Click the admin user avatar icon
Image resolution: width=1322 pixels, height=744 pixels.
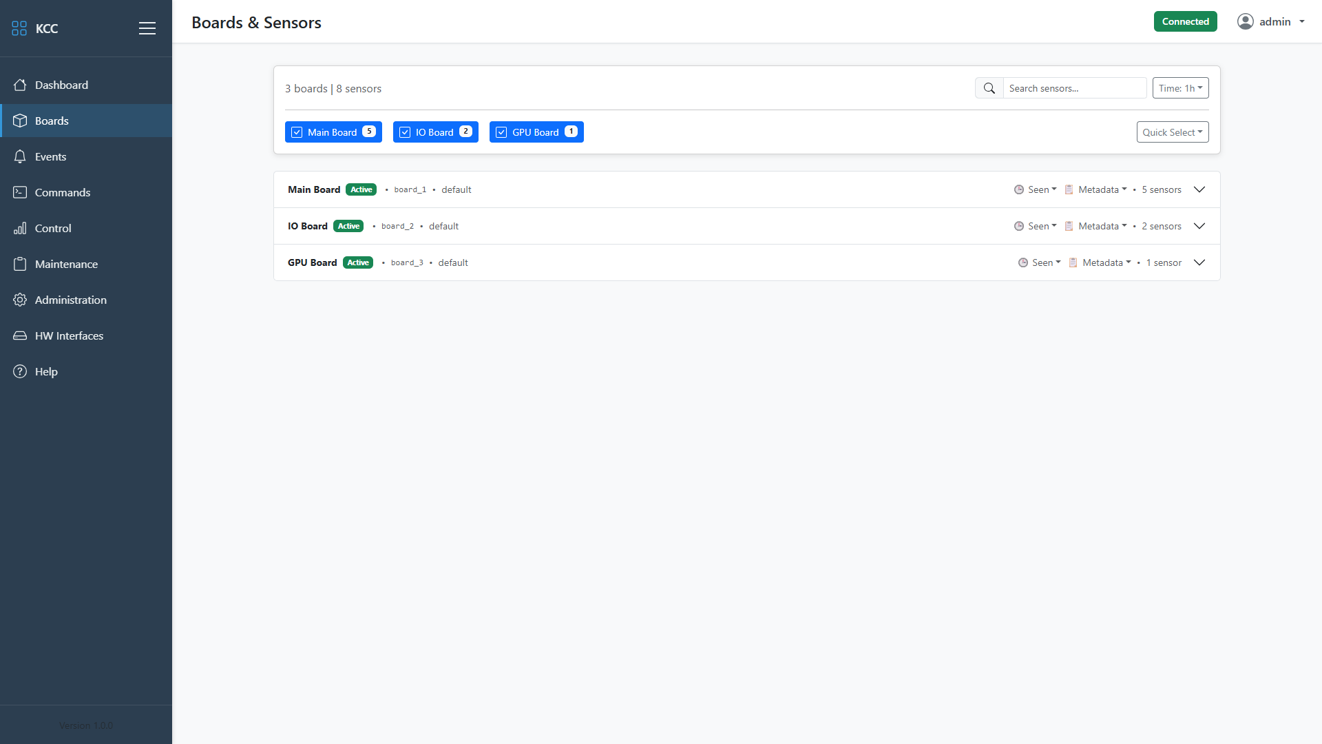tap(1245, 21)
